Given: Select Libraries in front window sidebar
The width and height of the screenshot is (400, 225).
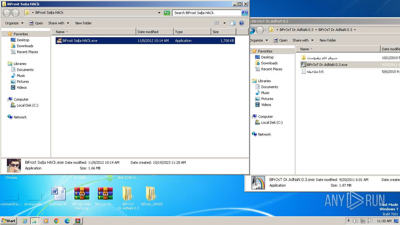Looking at the screenshot, I should coord(20,64).
